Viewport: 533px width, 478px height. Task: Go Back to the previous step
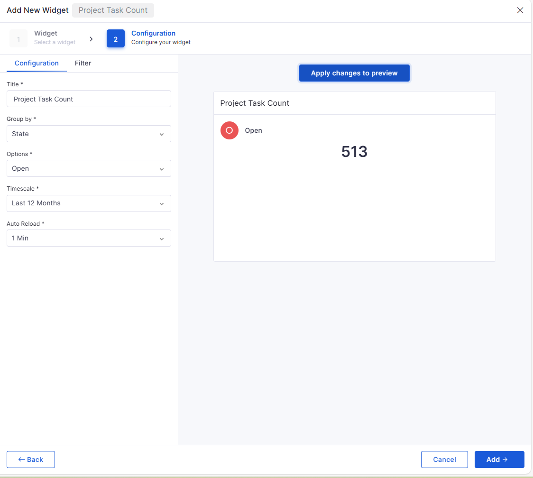pyautogui.click(x=31, y=460)
